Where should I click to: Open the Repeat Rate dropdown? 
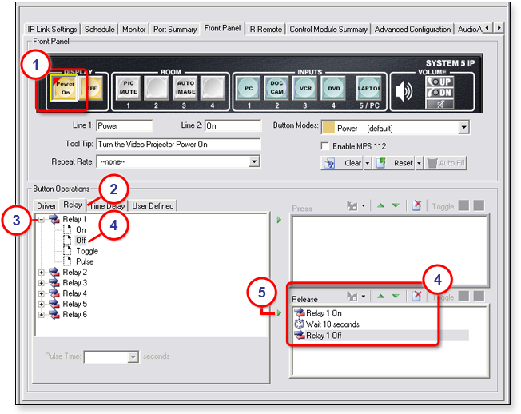coord(254,161)
